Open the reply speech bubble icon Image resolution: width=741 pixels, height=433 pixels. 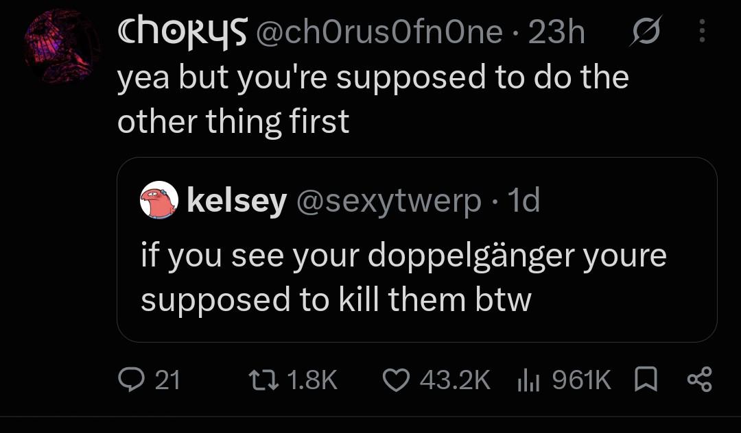[x=131, y=380]
